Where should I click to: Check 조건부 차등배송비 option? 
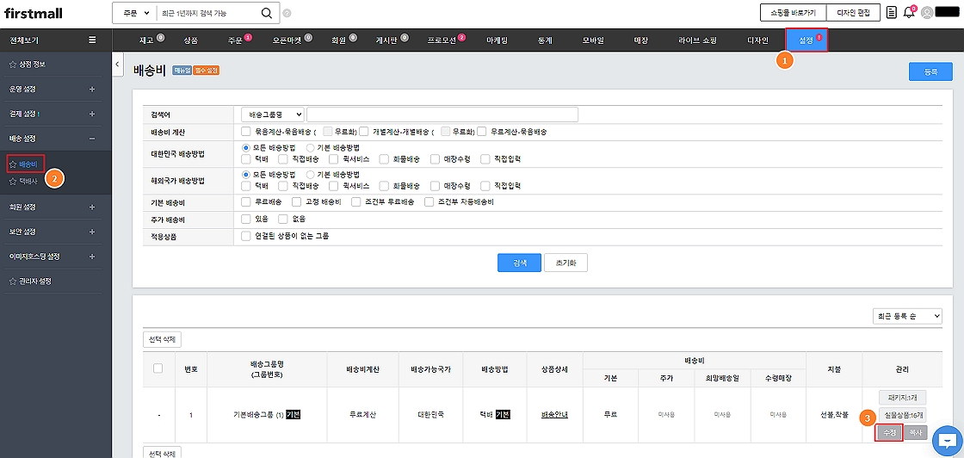pos(429,201)
